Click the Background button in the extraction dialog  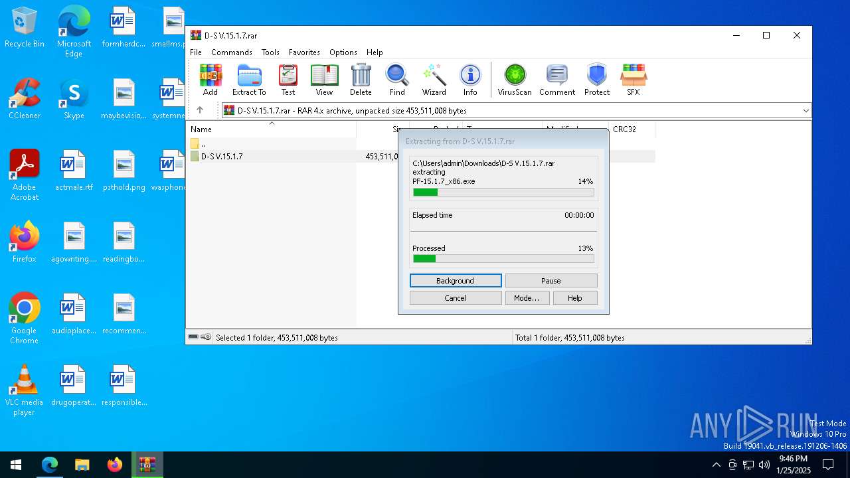pyautogui.click(x=456, y=281)
